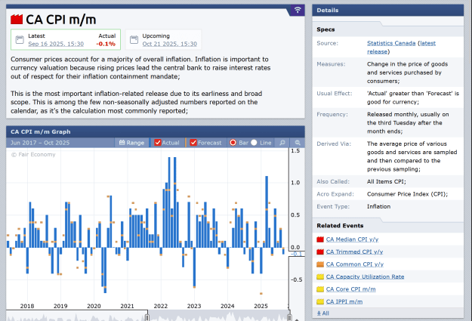The width and height of the screenshot is (472, 321).
Task: Click the red folder icon beside CA CPI m/m
Action: [17, 20]
